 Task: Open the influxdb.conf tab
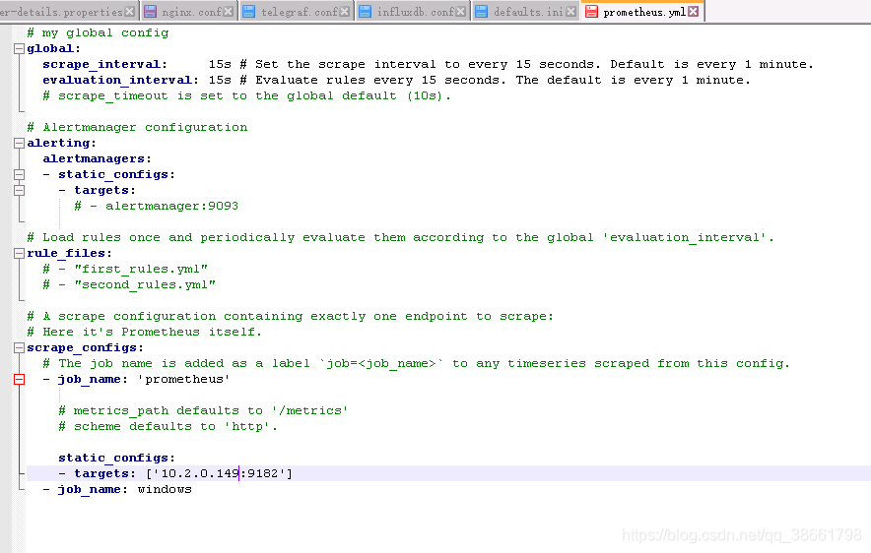[412, 12]
